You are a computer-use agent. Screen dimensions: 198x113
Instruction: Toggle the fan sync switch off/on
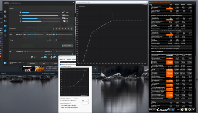coord(35,57)
